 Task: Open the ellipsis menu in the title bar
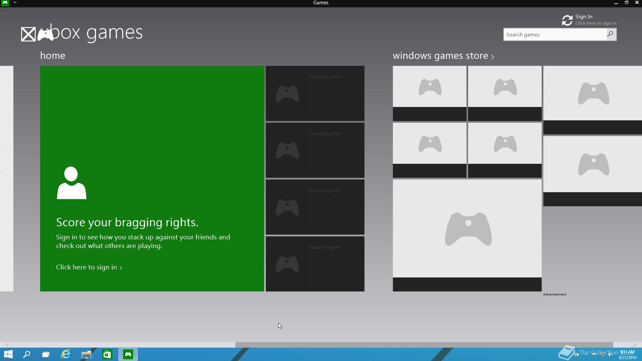[x=15, y=3]
